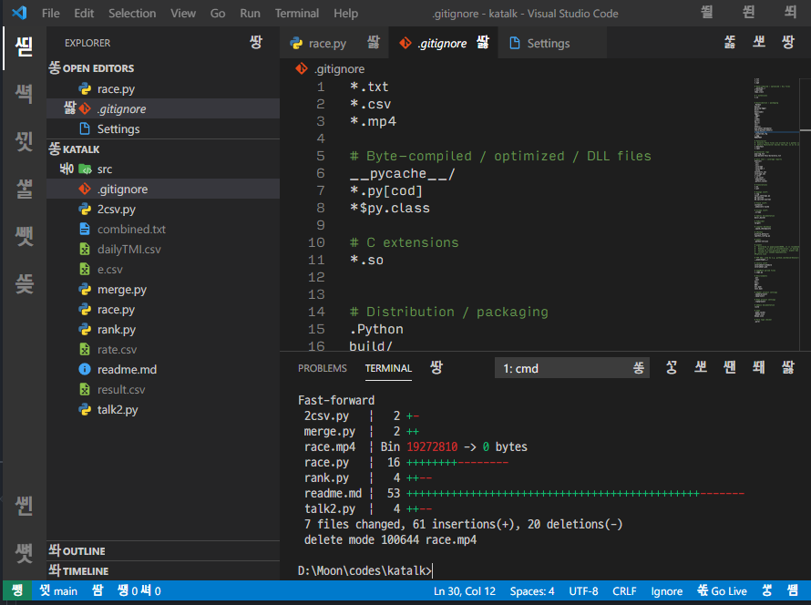
Task: Open the View menu
Action: coord(183,13)
